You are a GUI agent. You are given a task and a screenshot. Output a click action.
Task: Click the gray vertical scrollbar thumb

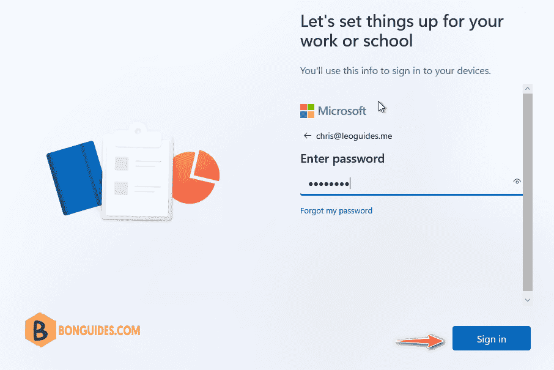pos(528,193)
